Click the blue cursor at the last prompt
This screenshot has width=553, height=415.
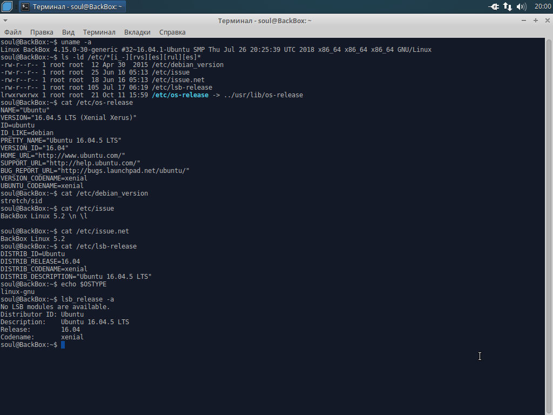pos(63,345)
